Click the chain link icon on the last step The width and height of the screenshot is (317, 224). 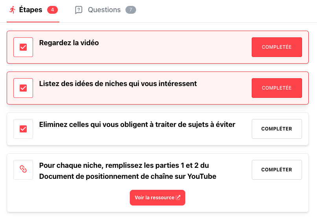(23, 170)
